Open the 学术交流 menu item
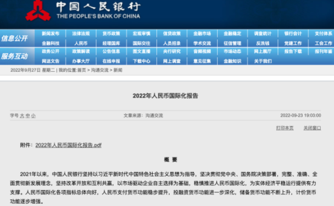Screen dimensions: 334x206 pos(202,43)
